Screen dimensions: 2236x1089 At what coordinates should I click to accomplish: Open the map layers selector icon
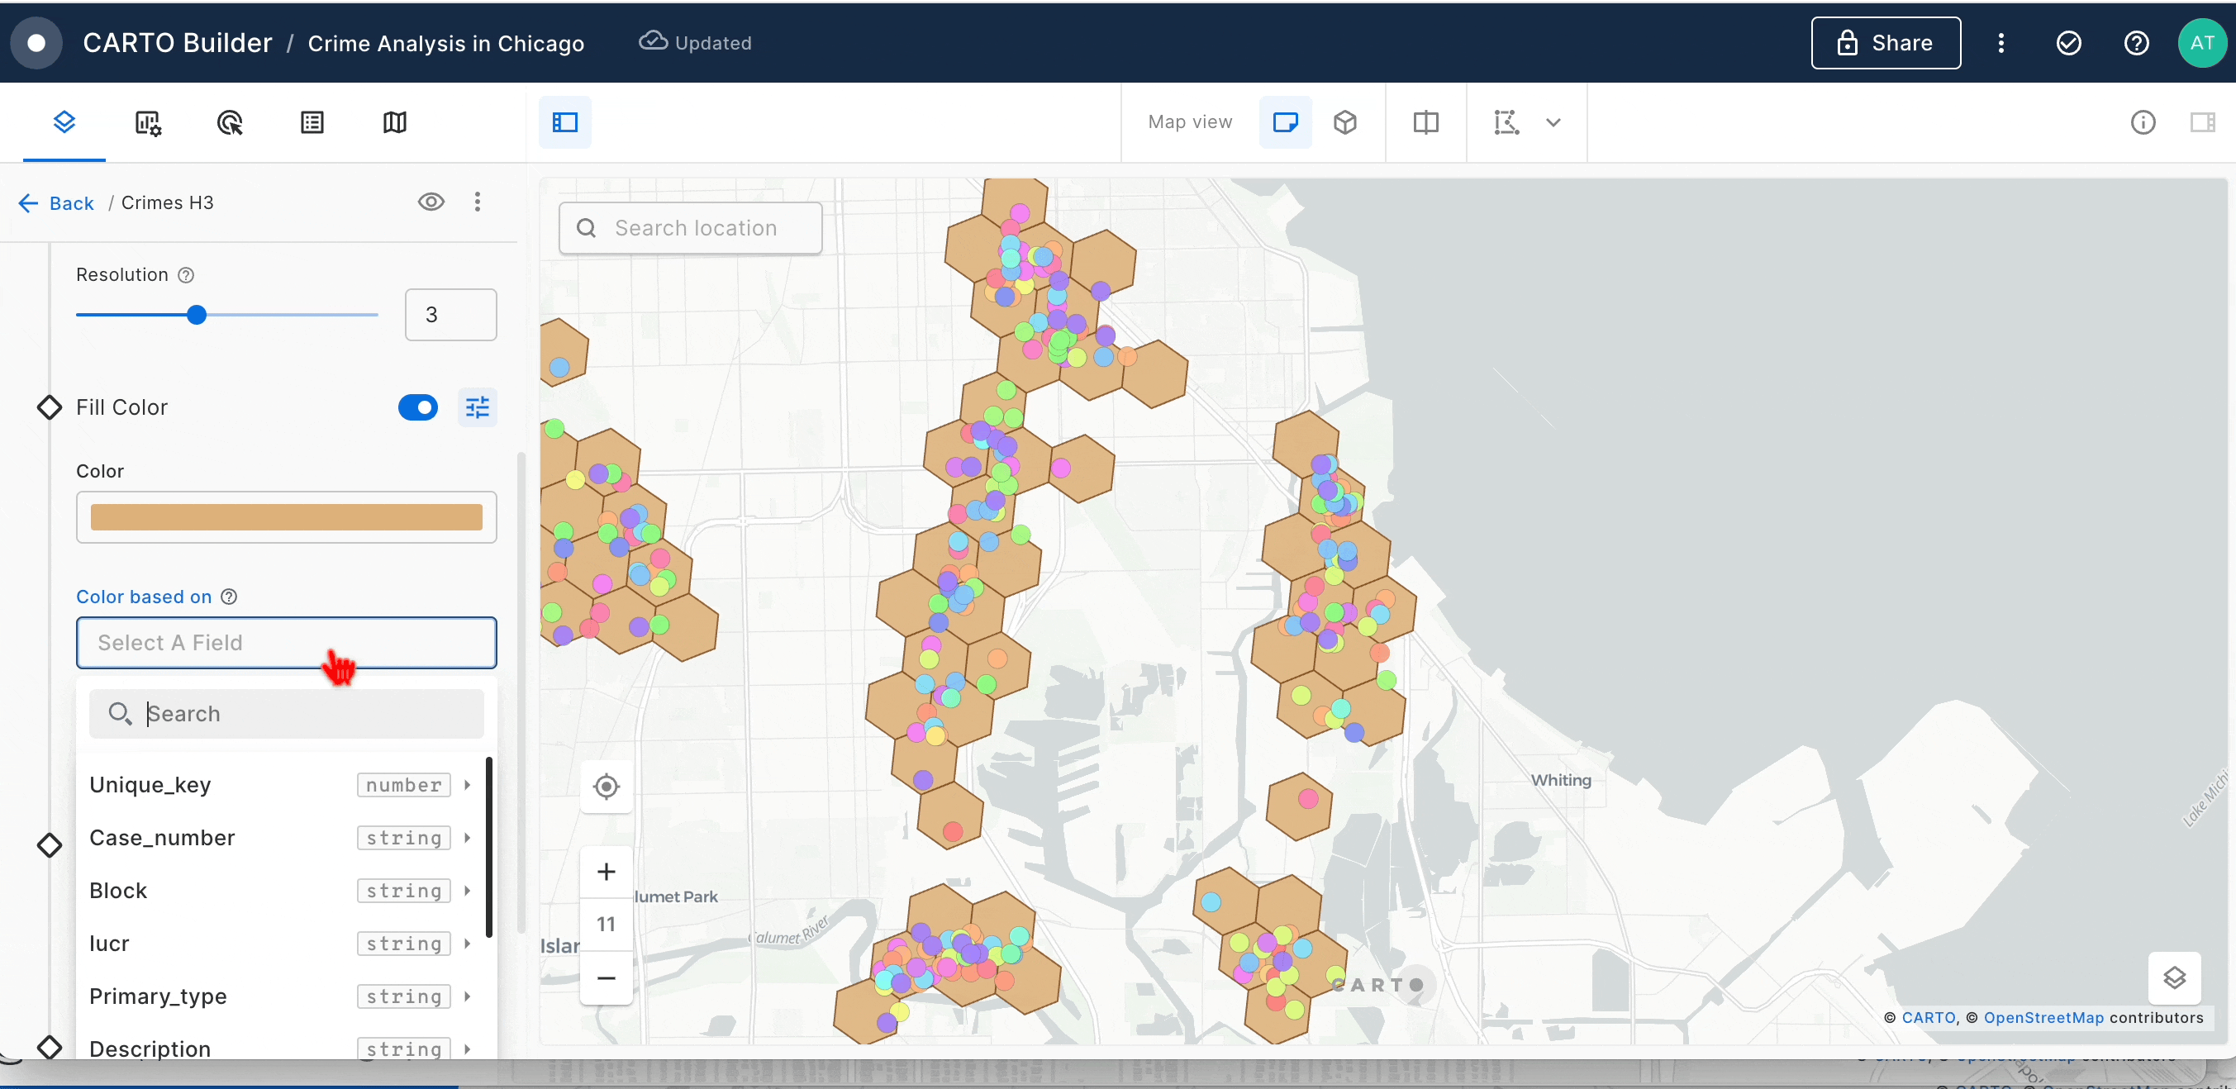pyautogui.click(x=2174, y=978)
